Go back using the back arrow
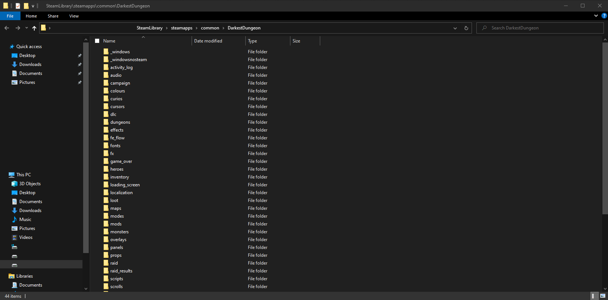608x300 pixels. [x=7, y=28]
